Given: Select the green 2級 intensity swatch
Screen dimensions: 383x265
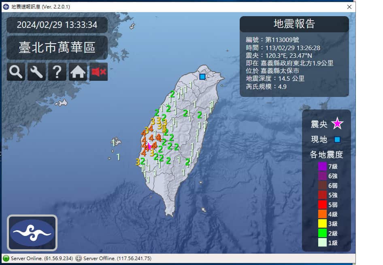Looking at the screenshot, I should 322,233.
